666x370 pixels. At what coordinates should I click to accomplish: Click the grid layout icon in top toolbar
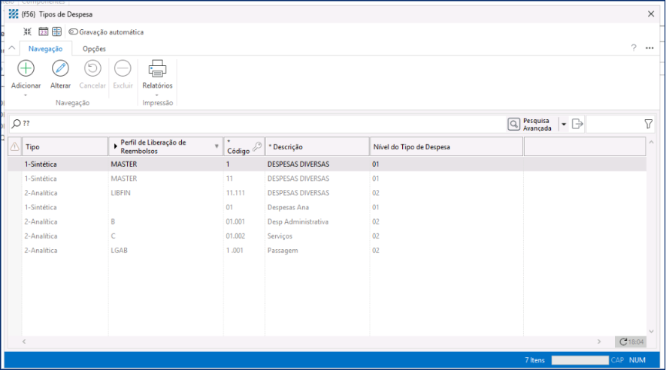[x=56, y=32]
